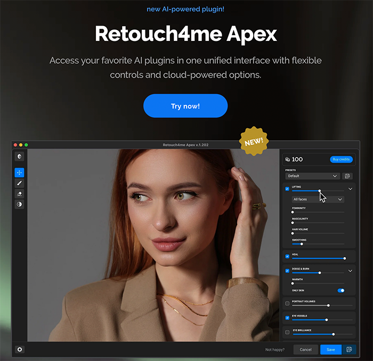Uncheck the Eye Vessels checkbox
Screen dimensions: 373x361
click(287, 318)
